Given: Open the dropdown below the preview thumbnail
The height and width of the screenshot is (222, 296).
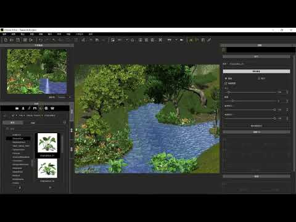Looking at the screenshot, I should [x=64, y=97].
